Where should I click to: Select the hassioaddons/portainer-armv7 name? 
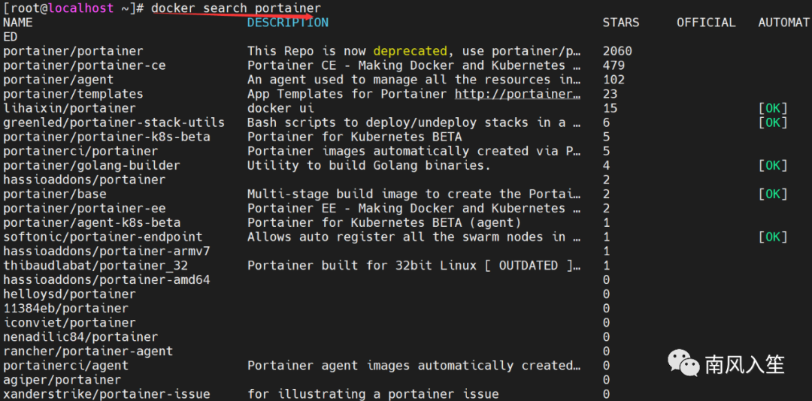click(x=107, y=252)
